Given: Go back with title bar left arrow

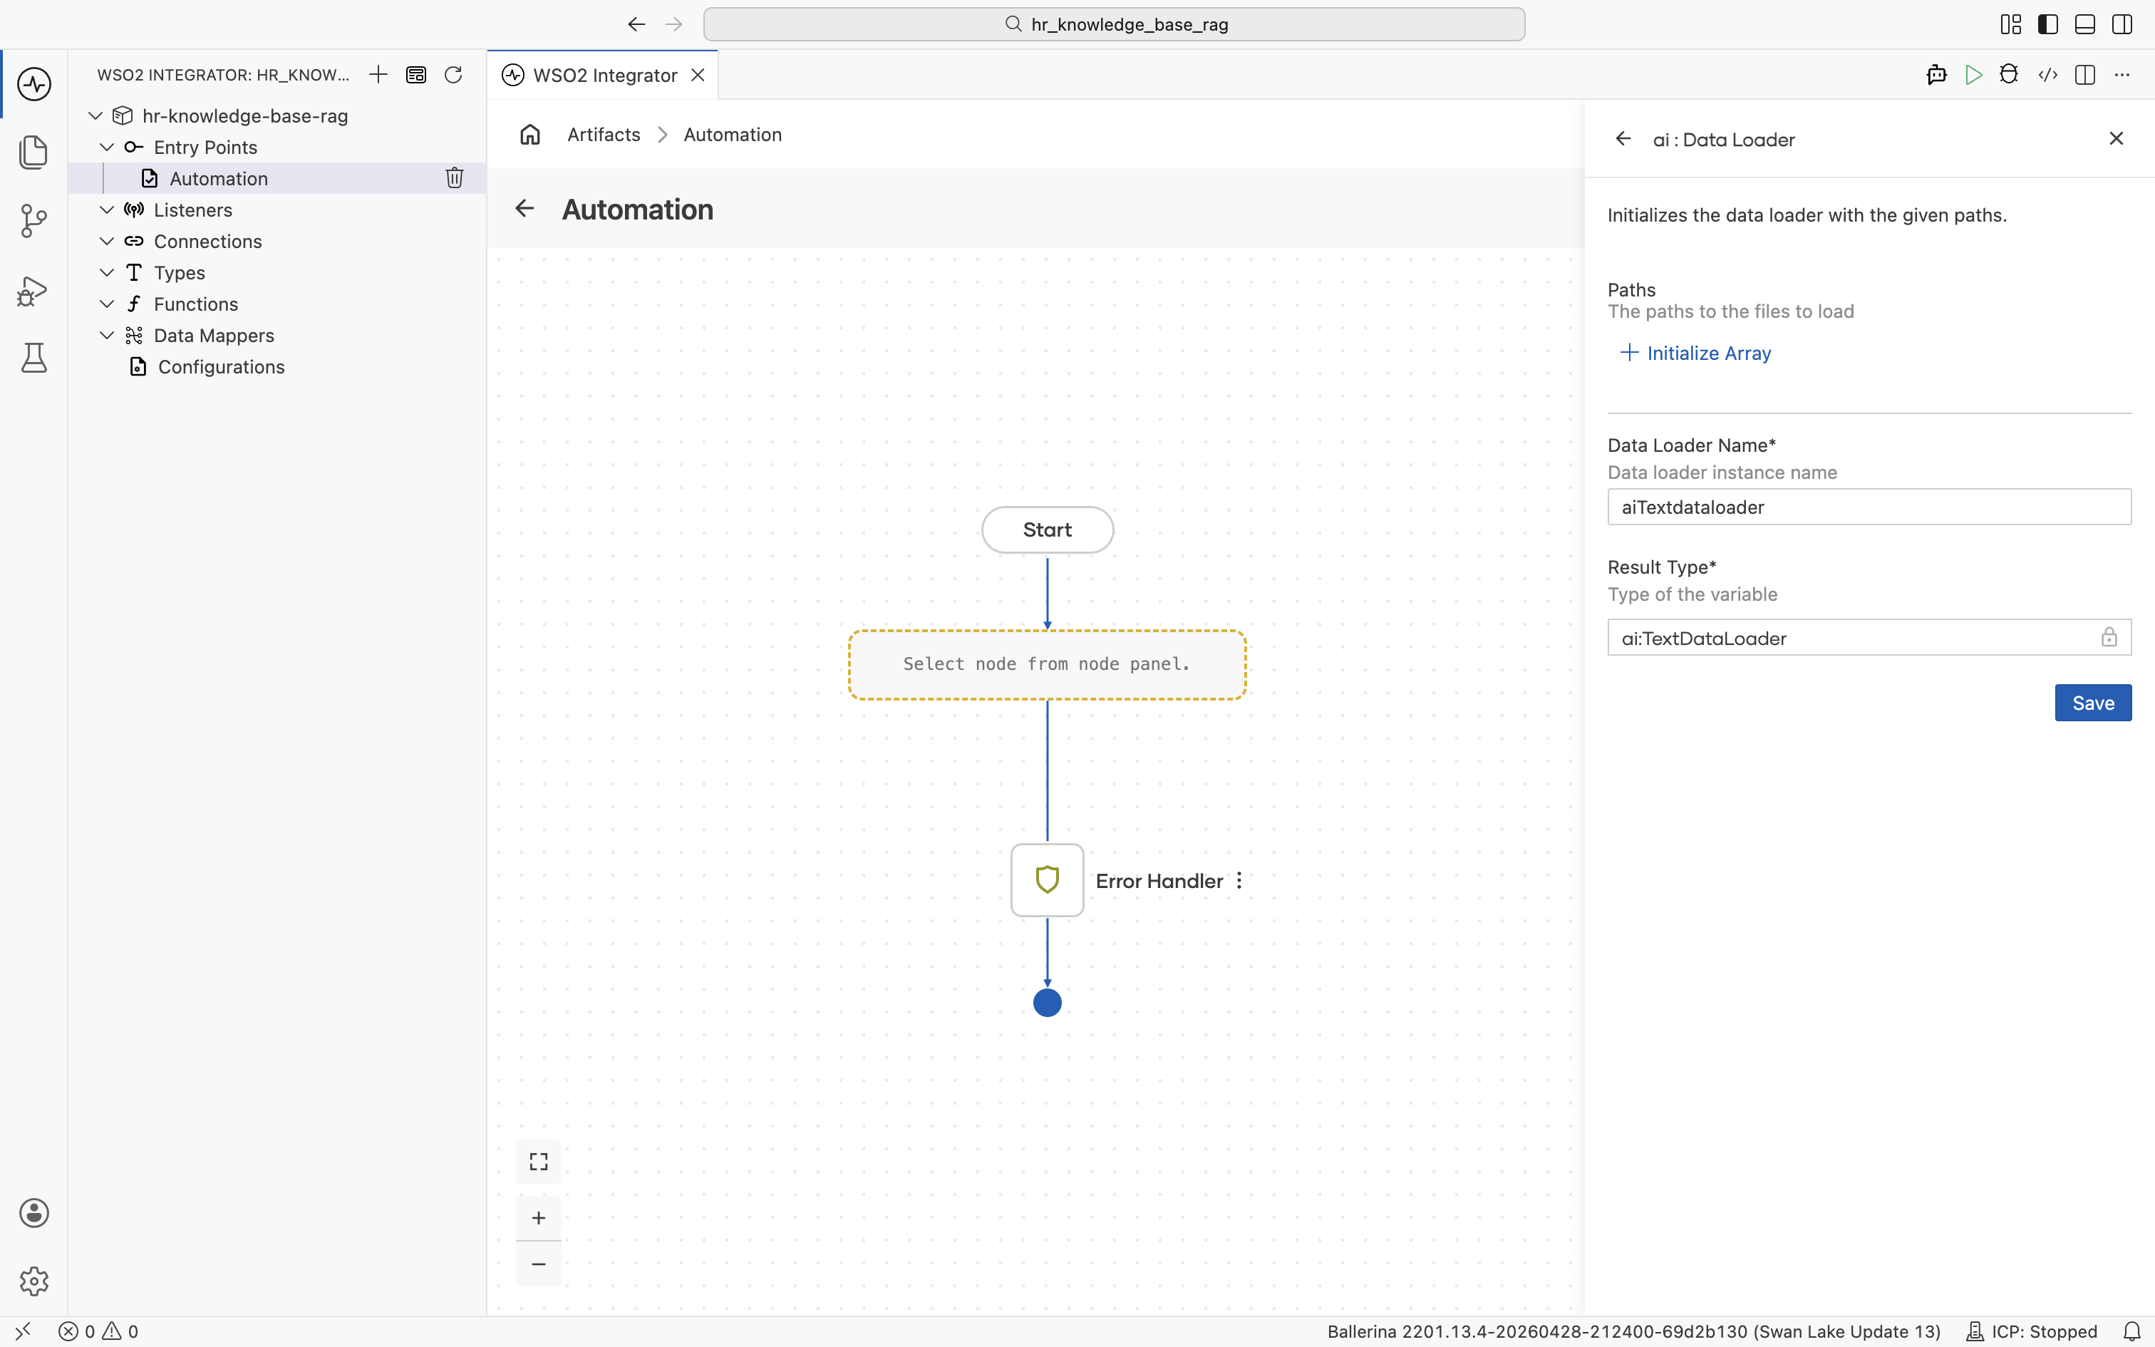Looking at the screenshot, I should pyautogui.click(x=636, y=24).
